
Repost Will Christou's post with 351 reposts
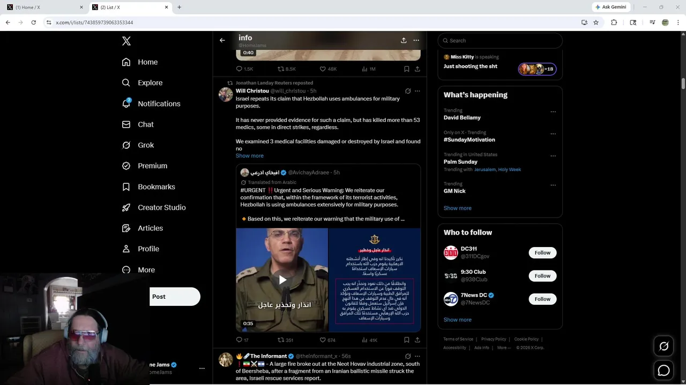point(285,340)
